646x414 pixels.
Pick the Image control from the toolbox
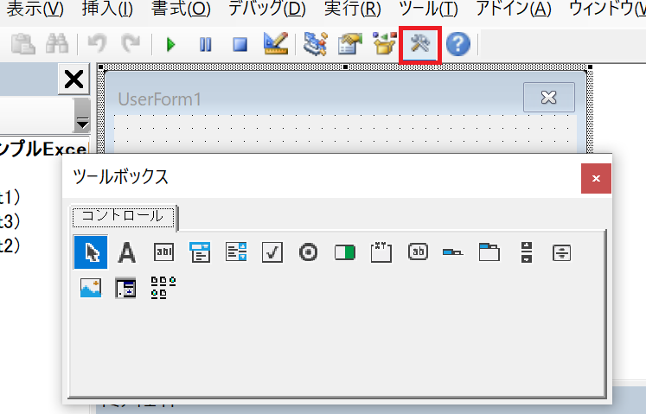[90, 288]
